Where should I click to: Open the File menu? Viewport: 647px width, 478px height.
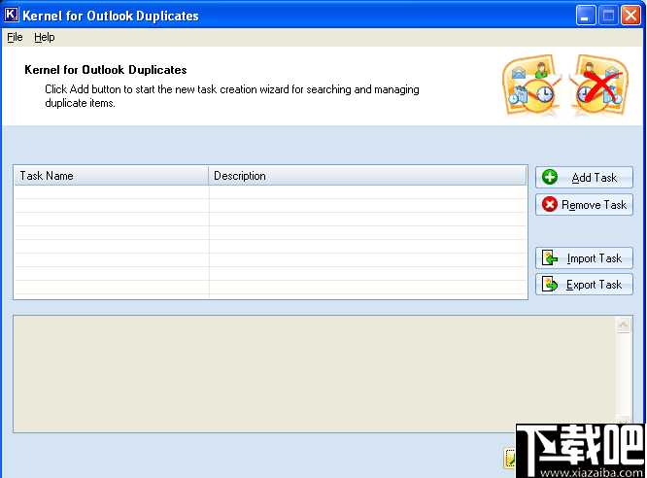pyautogui.click(x=15, y=37)
